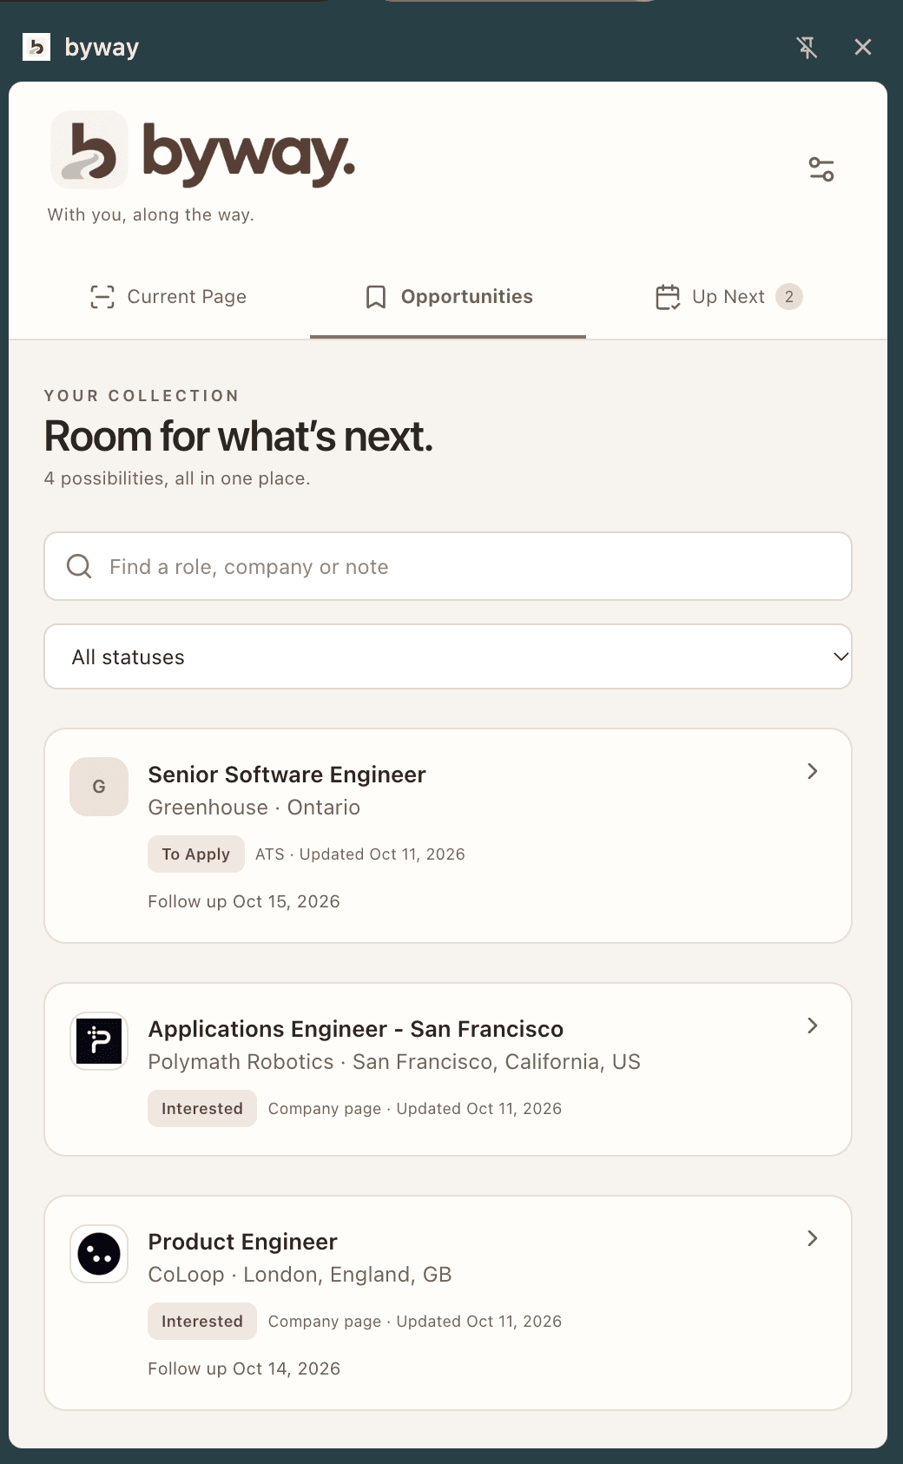Click '4 possibilities, all in one place.'

pos(177,478)
